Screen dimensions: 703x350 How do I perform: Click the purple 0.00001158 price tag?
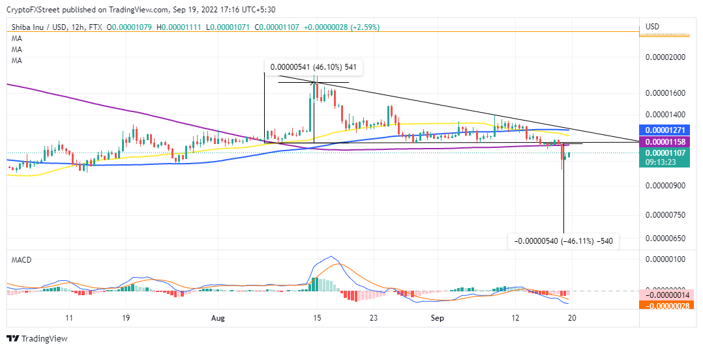tap(666, 141)
